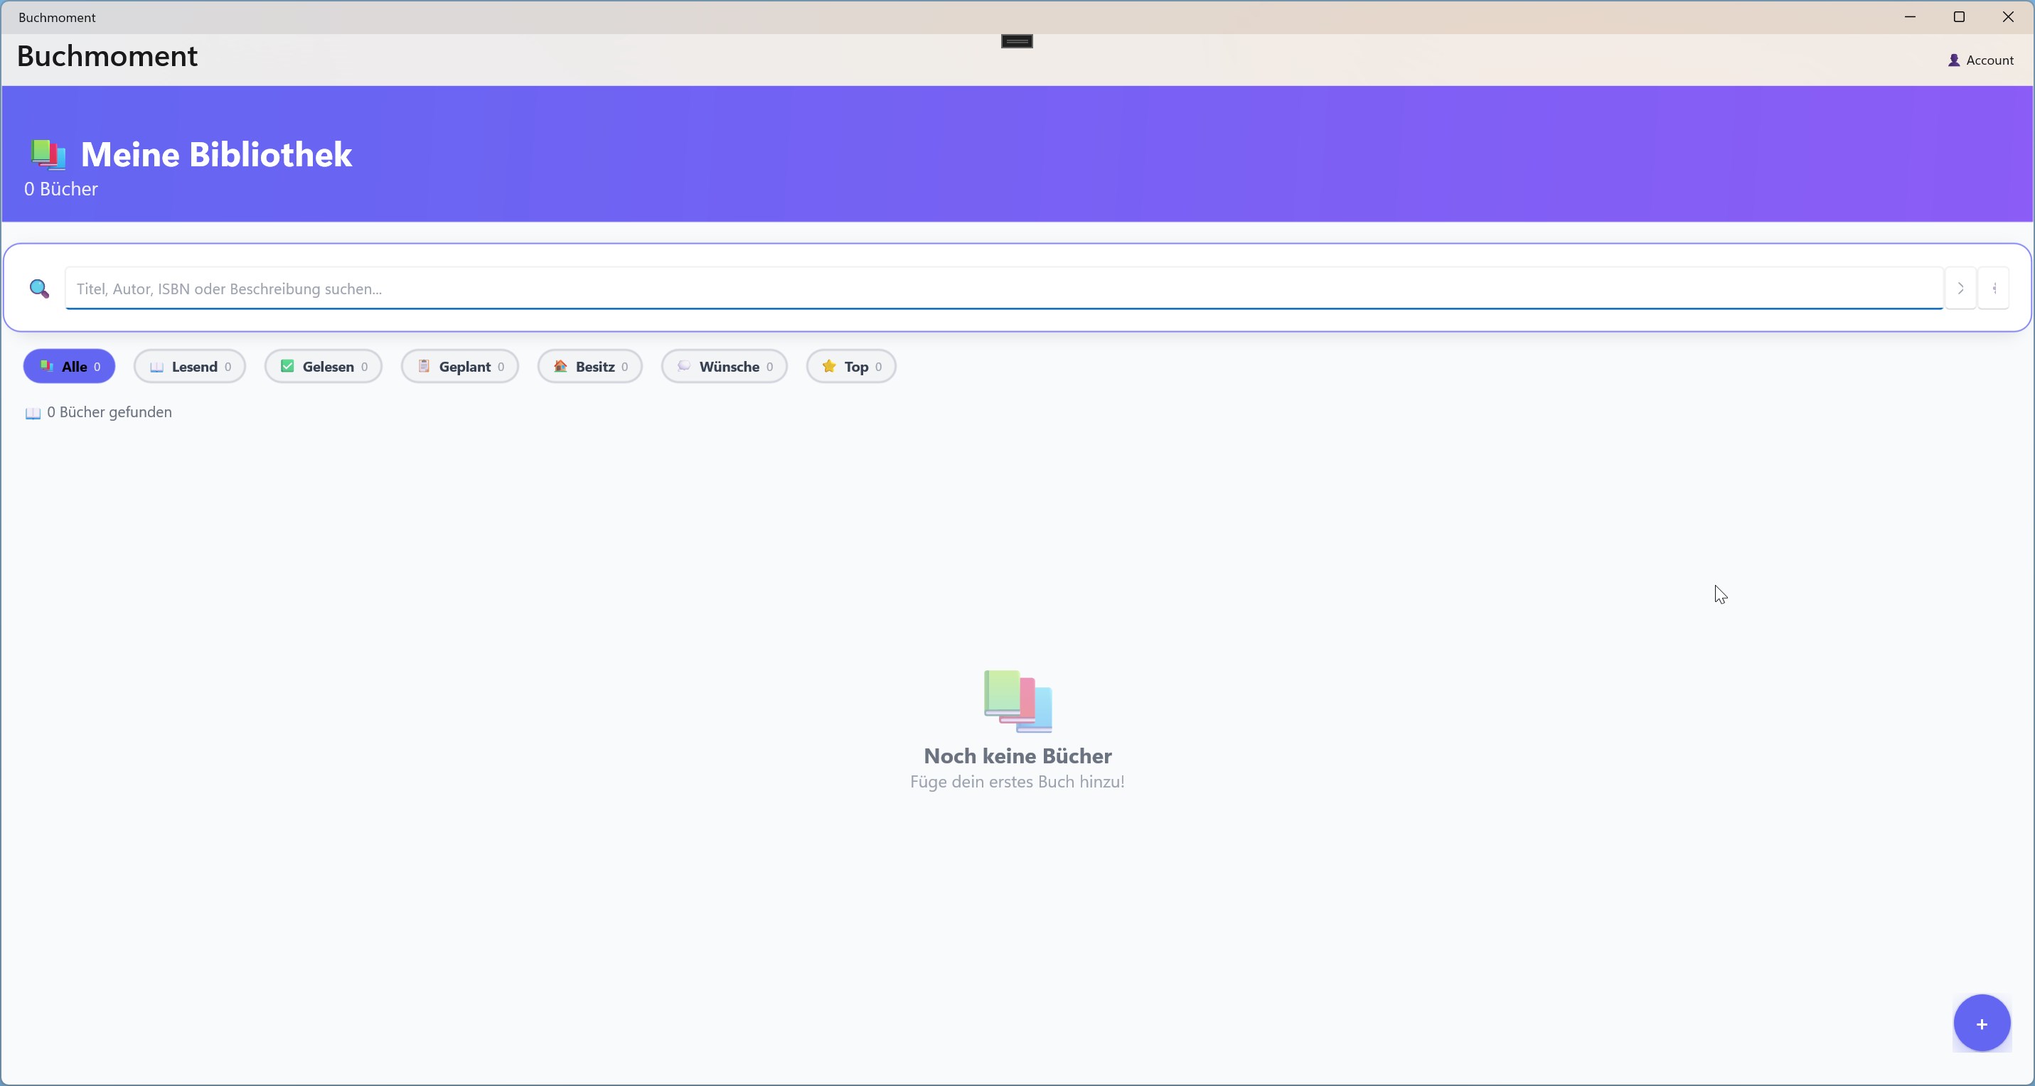Click the Buchmoment app title heading
Screen dimensions: 2035x1086
click(x=107, y=56)
